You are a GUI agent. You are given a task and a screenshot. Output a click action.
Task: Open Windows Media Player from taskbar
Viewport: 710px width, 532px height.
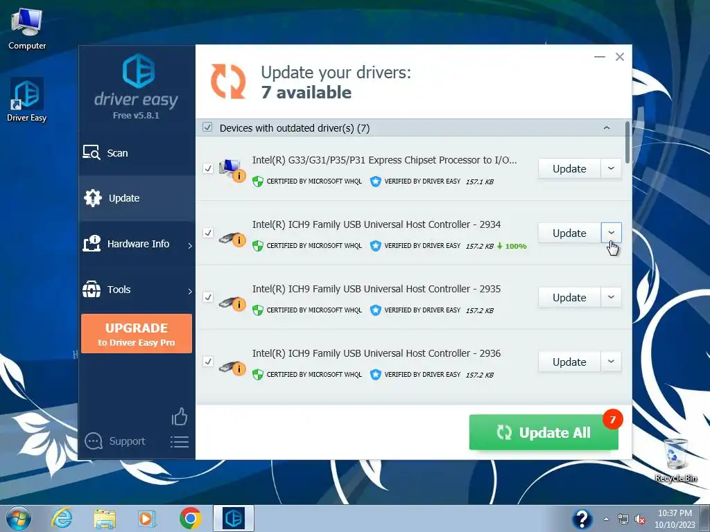[147, 518]
